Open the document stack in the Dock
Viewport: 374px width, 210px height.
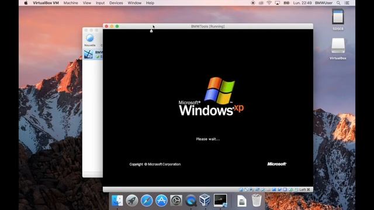(x=241, y=201)
